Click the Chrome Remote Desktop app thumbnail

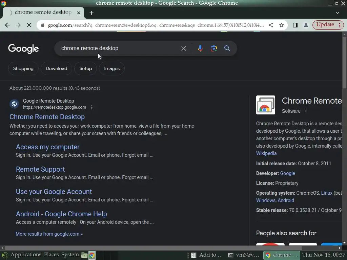(x=266, y=105)
